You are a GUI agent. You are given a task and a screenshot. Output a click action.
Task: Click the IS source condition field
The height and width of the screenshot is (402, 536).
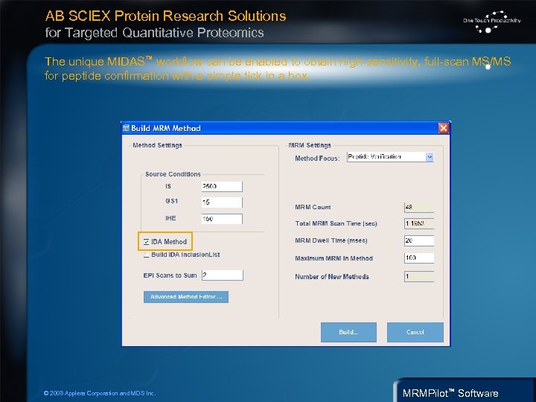coord(222,186)
